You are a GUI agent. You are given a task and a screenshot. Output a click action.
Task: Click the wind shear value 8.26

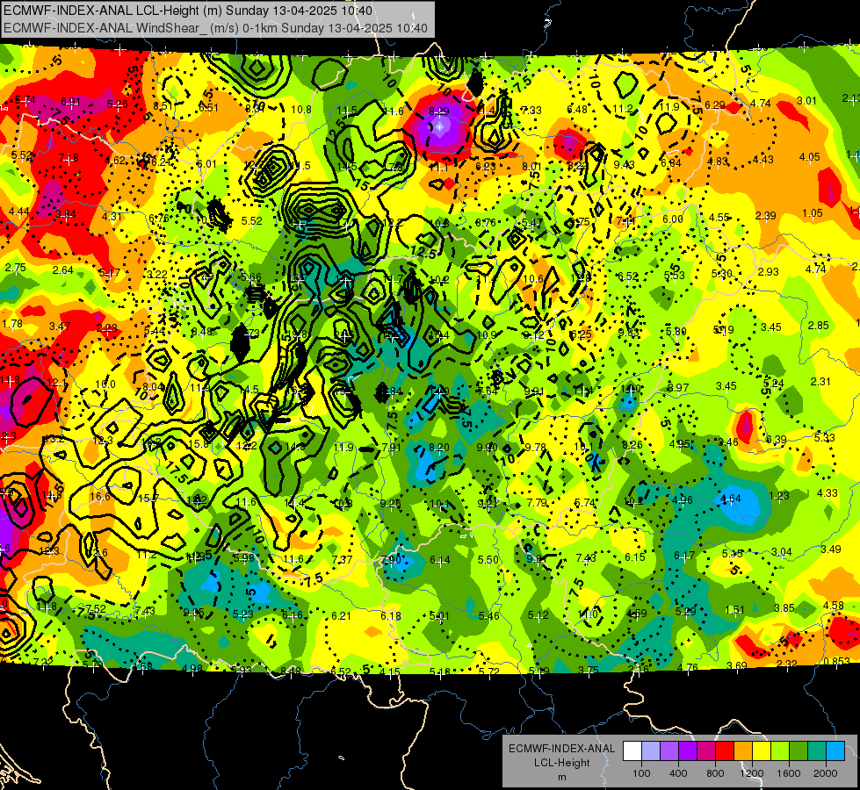click(x=632, y=445)
